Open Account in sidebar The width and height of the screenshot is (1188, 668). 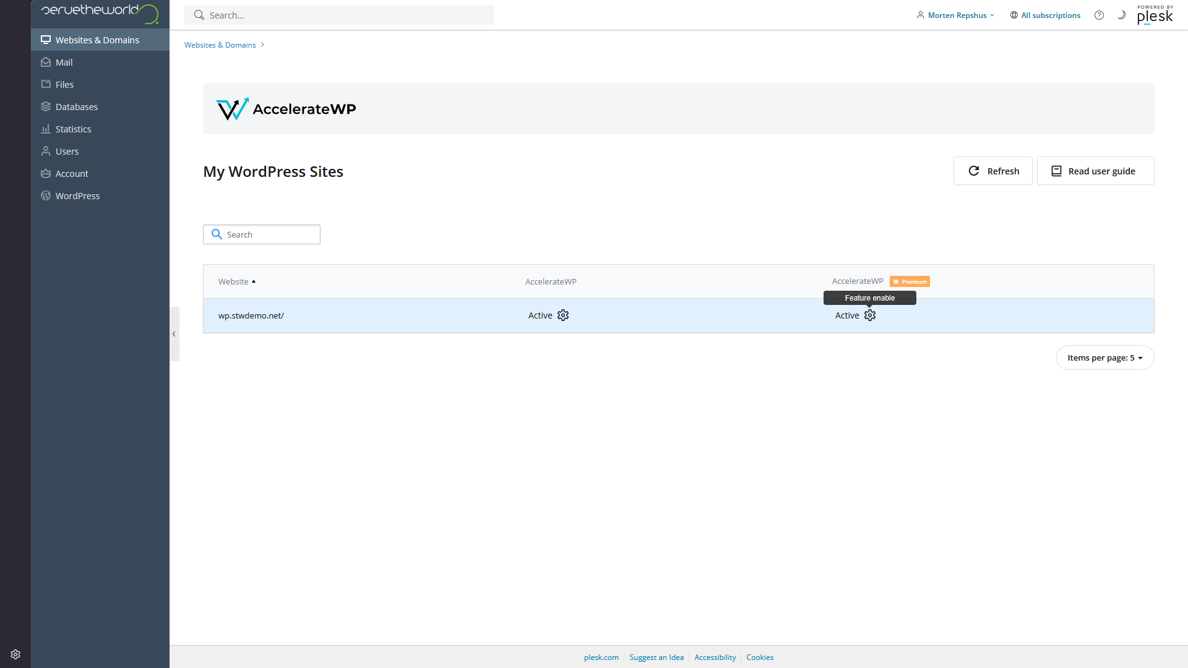tap(100, 173)
